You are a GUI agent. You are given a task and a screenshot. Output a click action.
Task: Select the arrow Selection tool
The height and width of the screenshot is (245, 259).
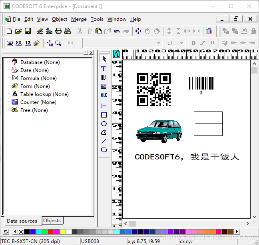click(104, 59)
